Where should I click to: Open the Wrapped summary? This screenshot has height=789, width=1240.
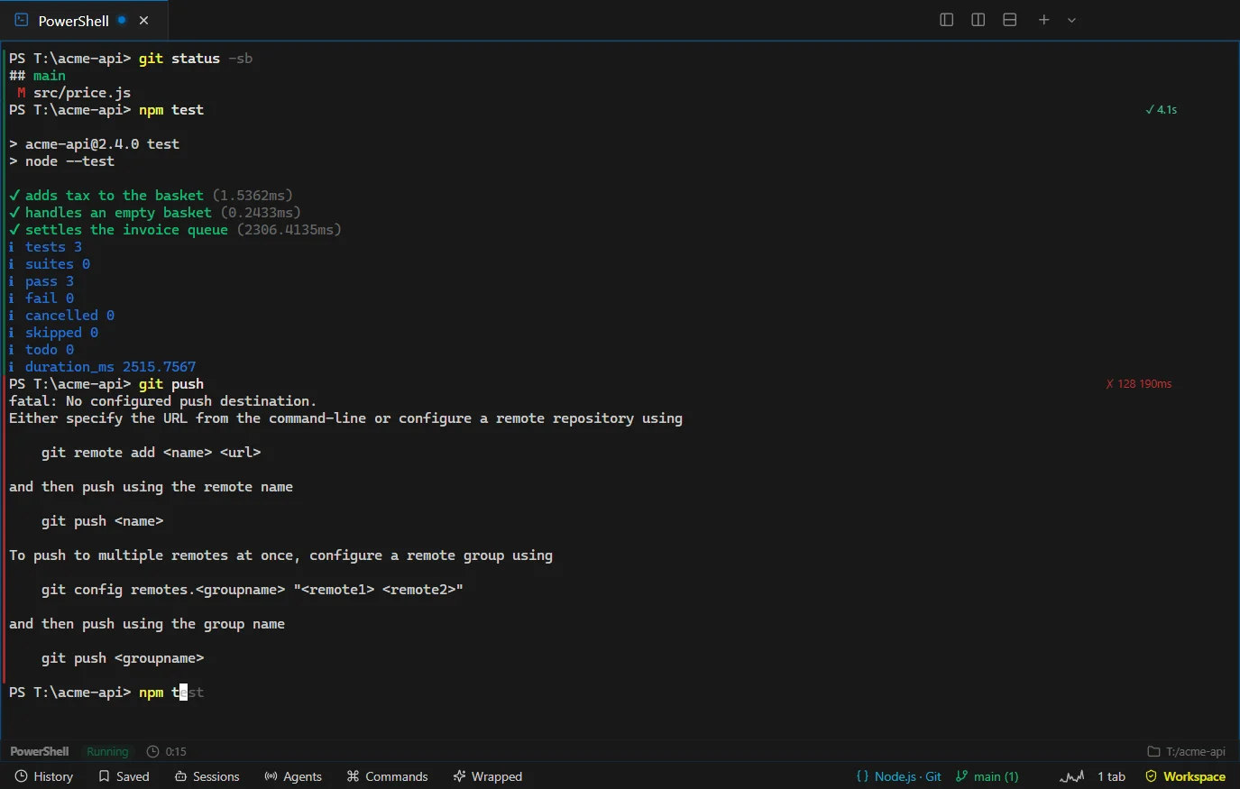(x=488, y=776)
